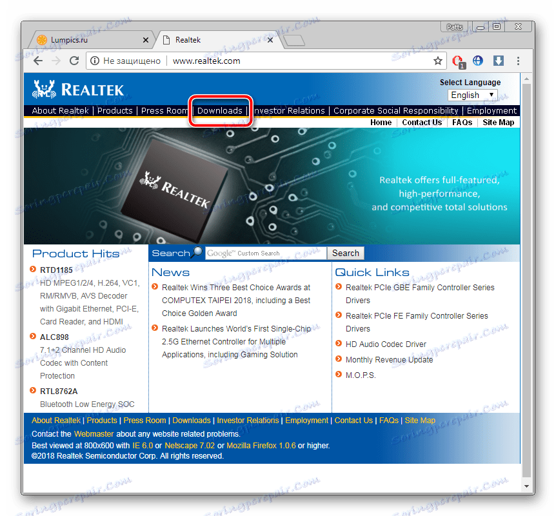Click the browser back arrow

pyautogui.click(x=38, y=61)
